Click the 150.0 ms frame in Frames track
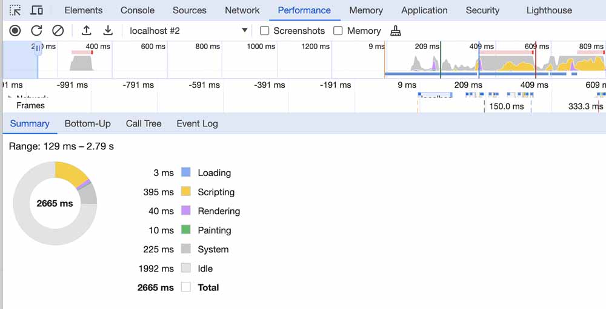 tap(507, 106)
